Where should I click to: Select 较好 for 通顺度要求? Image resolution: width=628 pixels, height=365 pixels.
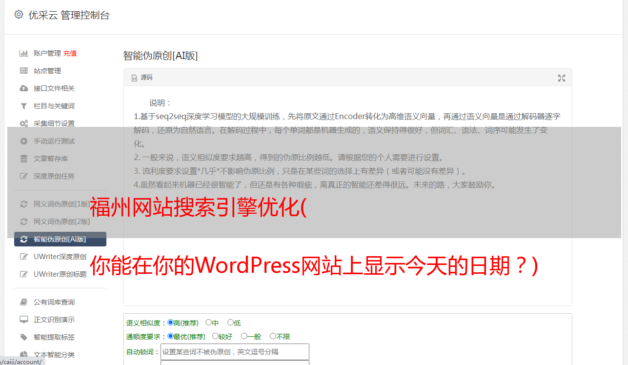[215, 336]
